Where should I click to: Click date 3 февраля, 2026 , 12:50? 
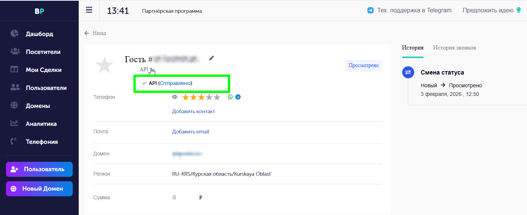(x=450, y=94)
